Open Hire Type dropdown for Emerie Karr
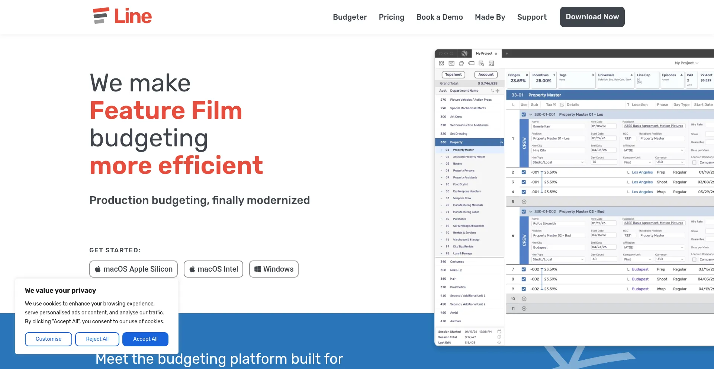714x369 pixels. (x=558, y=162)
